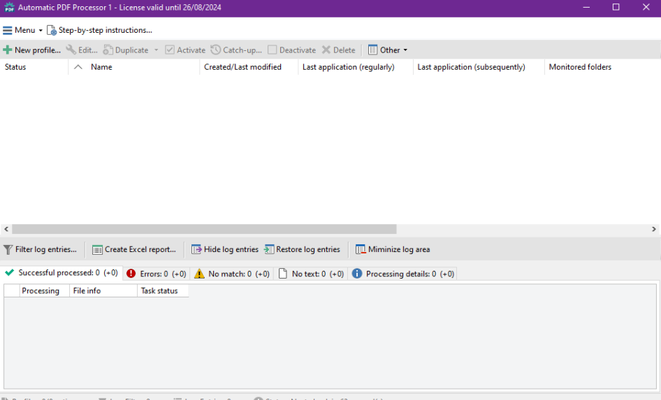Click the Activate checkmark icon
661x400 pixels.
(x=170, y=50)
